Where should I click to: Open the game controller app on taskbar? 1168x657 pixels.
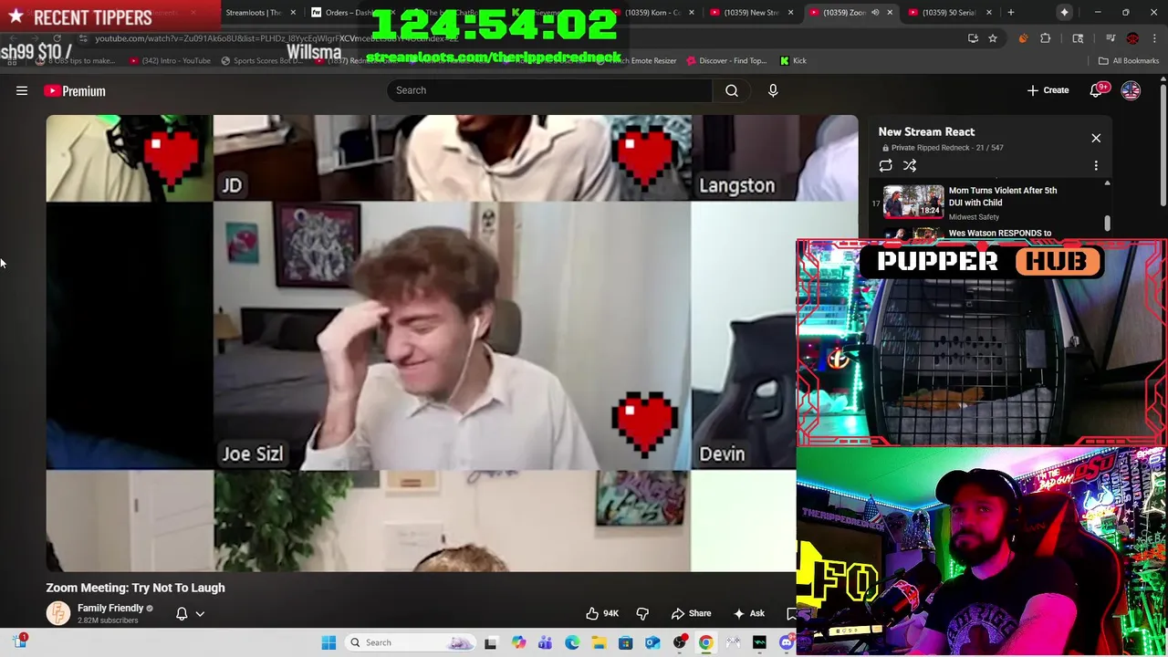point(733,642)
